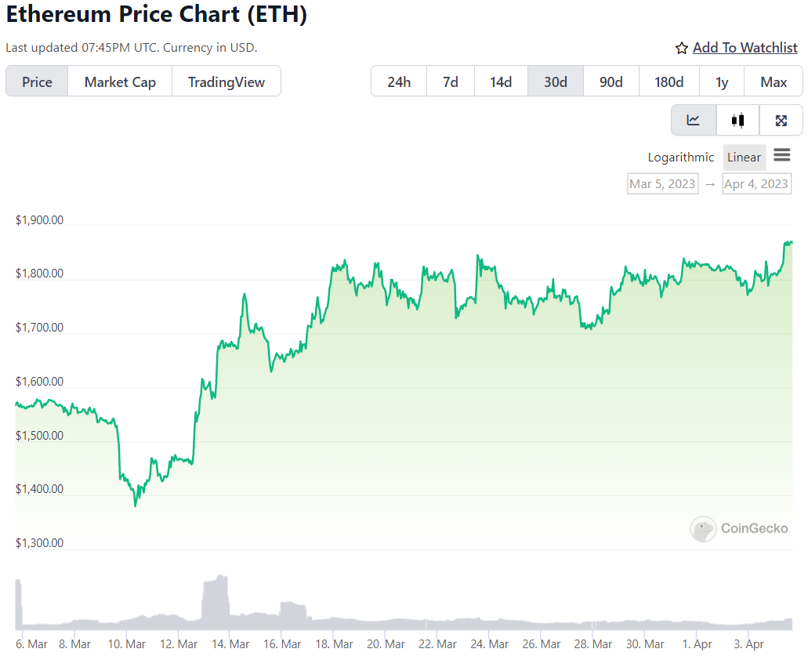Click the 3. Apr date label
Screen dimensions: 808x656
pos(748,644)
